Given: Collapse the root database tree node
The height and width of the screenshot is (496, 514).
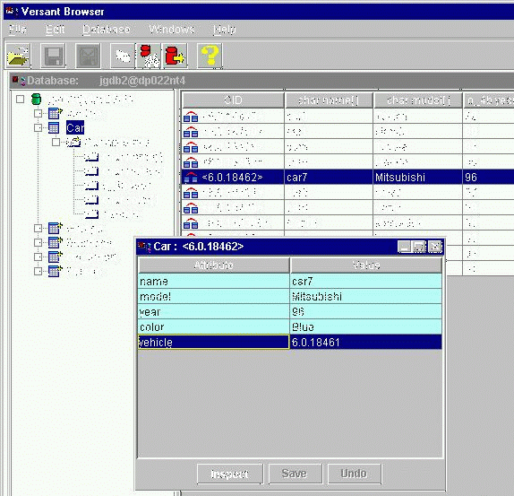Looking at the screenshot, I should pos(20,99).
